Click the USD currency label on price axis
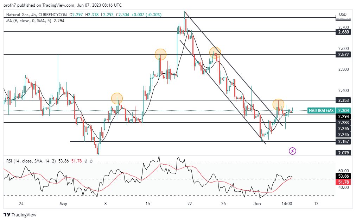 coord(343,14)
